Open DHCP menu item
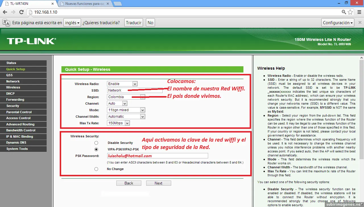This screenshot has height=207, width=364. (23, 94)
